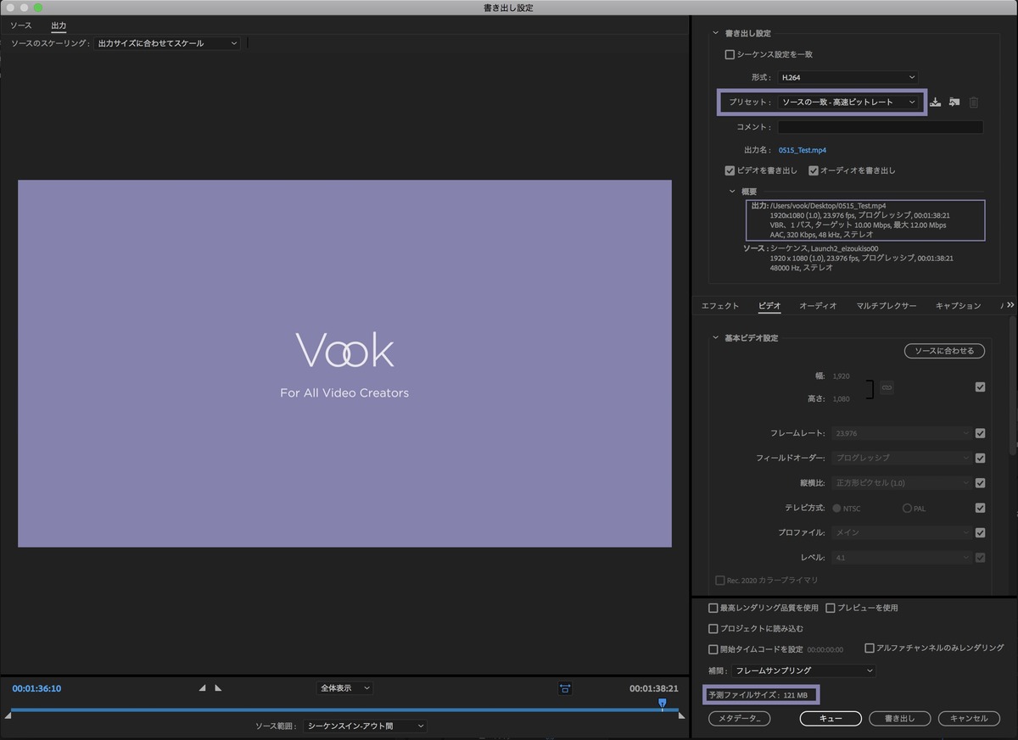Viewport: 1018px width, 740px height.
Task: Open the オーディオ tab
Action: (x=818, y=306)
